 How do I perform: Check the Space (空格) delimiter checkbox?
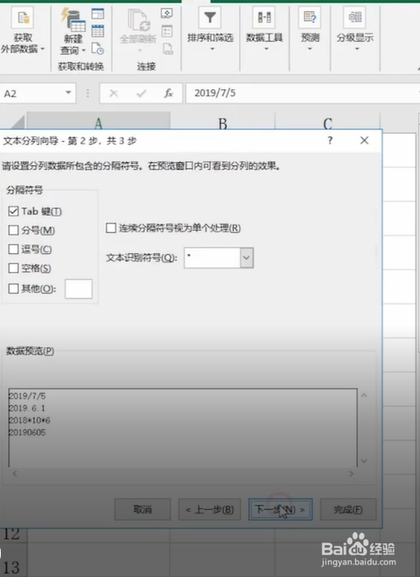pos(13,268)
